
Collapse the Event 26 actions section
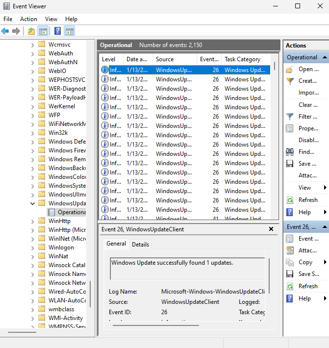click(x=325, y=227)
